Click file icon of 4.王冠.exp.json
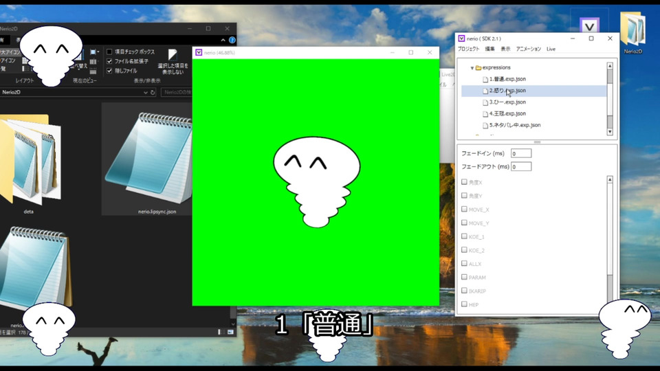The image size is (660, 371). pos(485,114)
